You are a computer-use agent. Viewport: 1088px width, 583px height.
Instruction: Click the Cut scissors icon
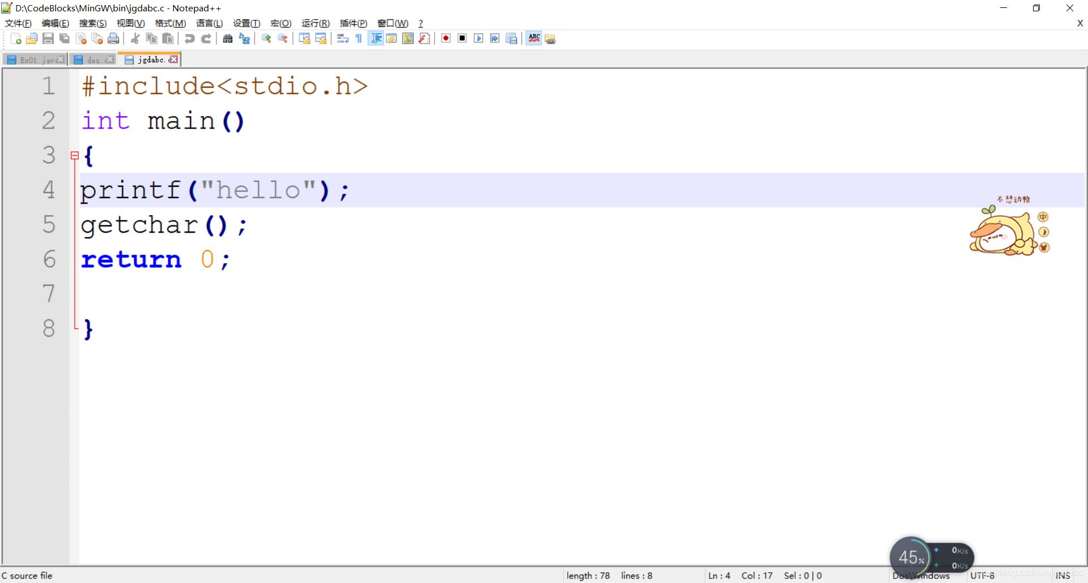click(x=135, y=38)
